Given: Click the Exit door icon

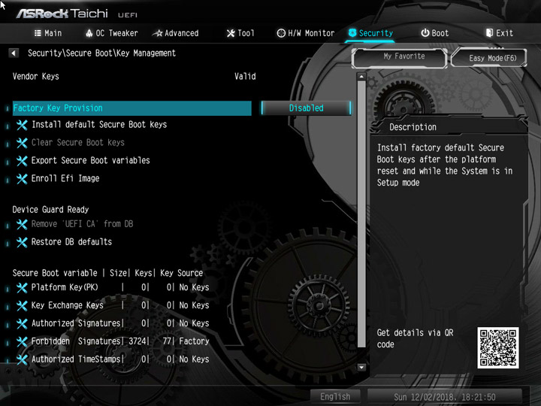Looking at the screenshot, I should 489,33.
